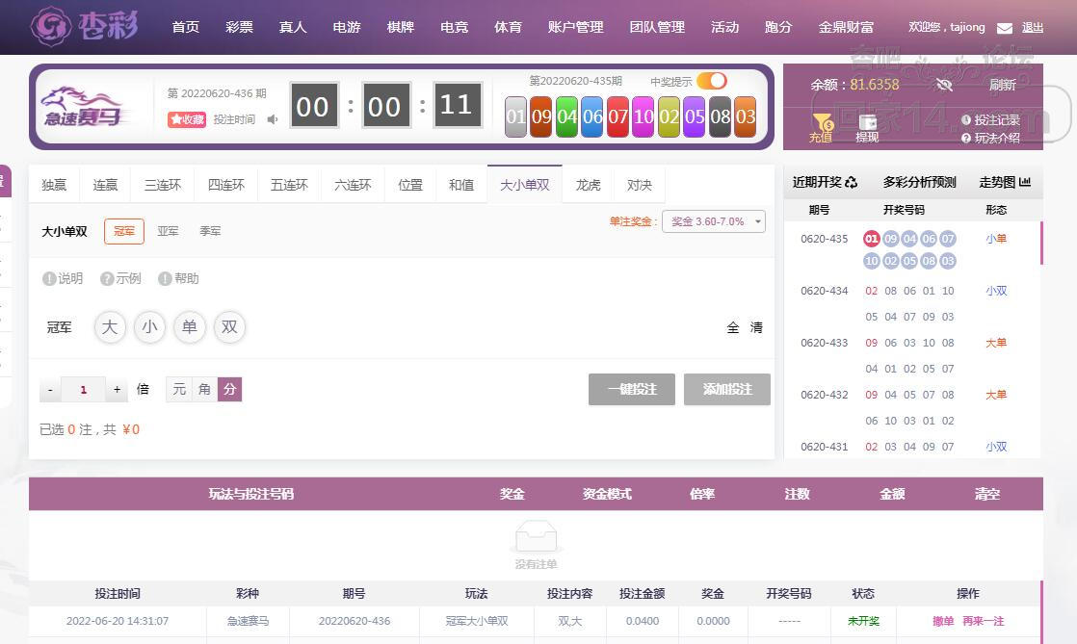Click the 撤单 link in bet record
Viewport: 1077px width, 644px height.
[x=943, y=621]
